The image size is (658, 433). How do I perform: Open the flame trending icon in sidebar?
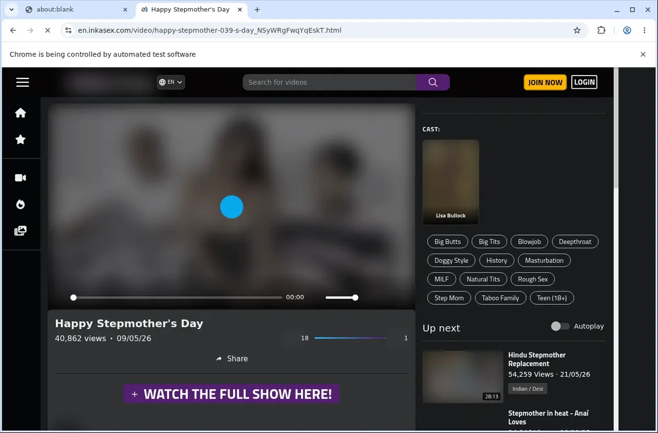20,204
